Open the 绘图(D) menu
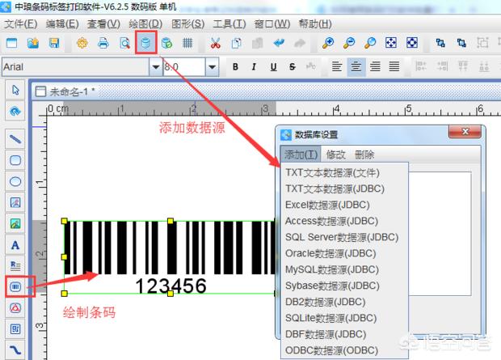Screen dimensions: 501x360 tap(145, 23)
